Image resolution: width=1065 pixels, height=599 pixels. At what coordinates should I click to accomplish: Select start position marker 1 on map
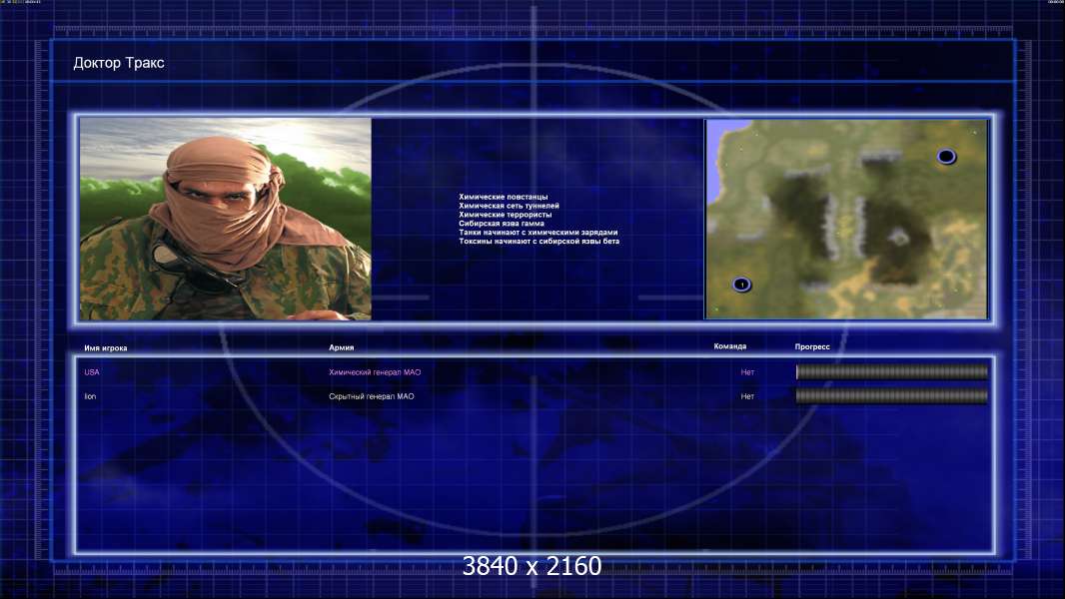(x=741, y=285)
